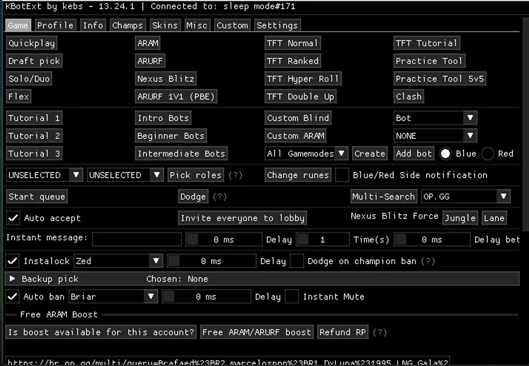The height and width of the screenshot is (366, 529).
Task: Click the Clash button
Action: coord(409,96)
